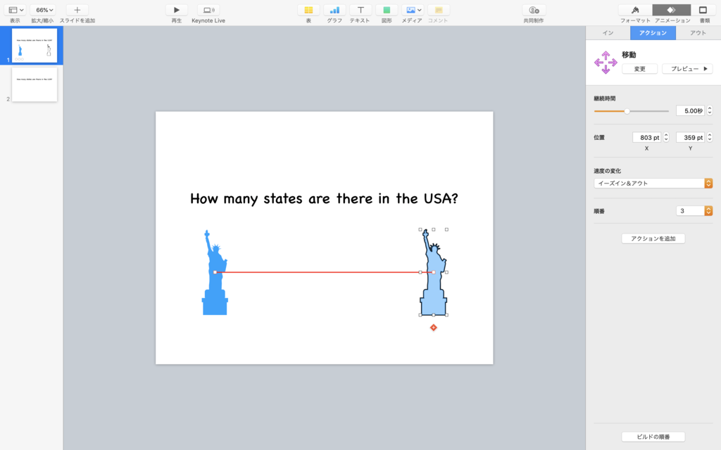The height and width of the screenshot is (450, 721).
Task: Click the 変更 change button
Action: [639, 69]
